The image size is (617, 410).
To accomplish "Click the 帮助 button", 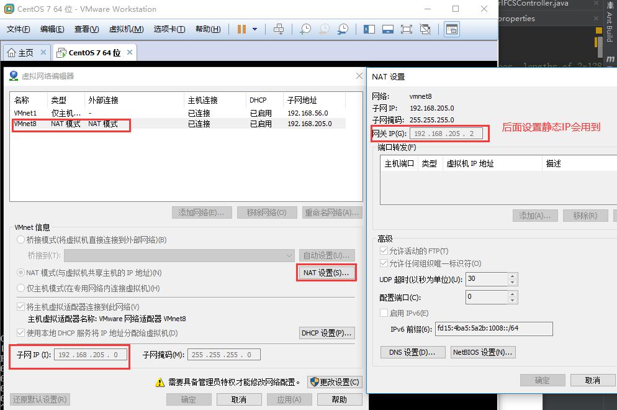I will click(x=340, y=399).
